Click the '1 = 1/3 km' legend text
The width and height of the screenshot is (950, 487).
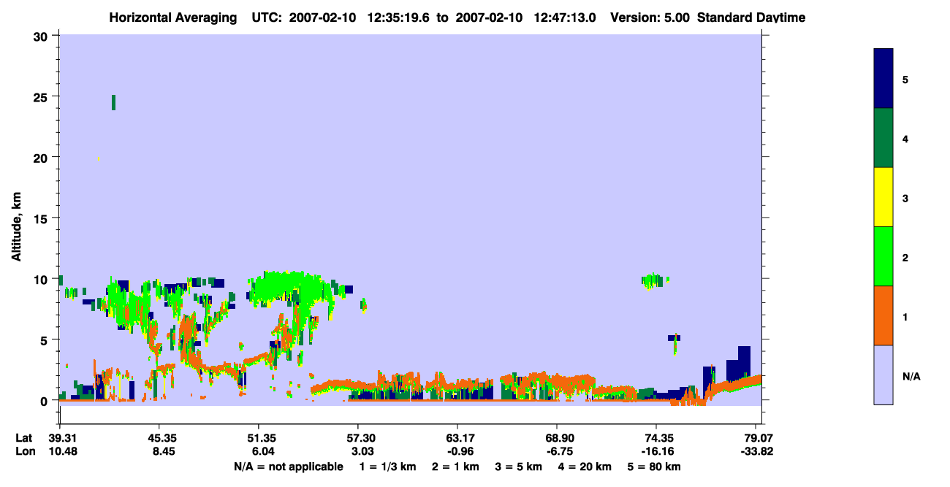pos(388,467)
